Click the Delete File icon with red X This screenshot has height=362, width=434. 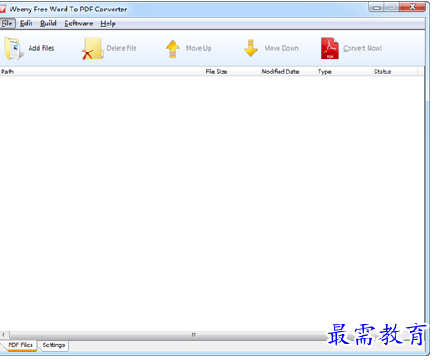[93, 49]
